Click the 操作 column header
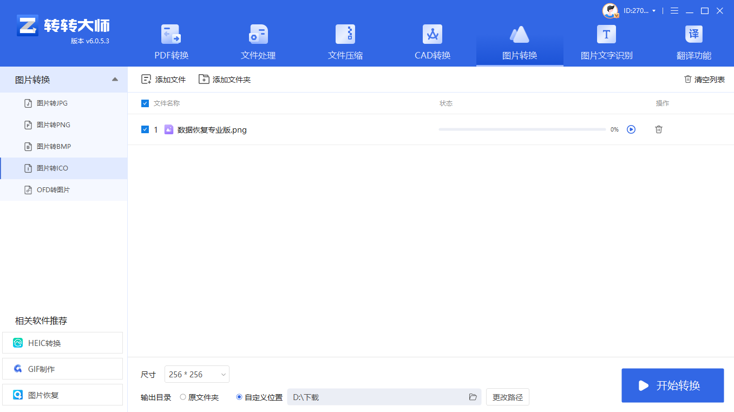 pos(663,103)
